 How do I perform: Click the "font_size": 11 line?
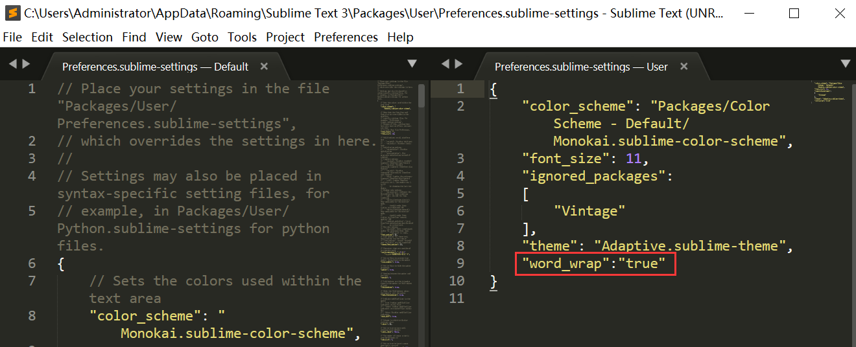tap(586, 159)
